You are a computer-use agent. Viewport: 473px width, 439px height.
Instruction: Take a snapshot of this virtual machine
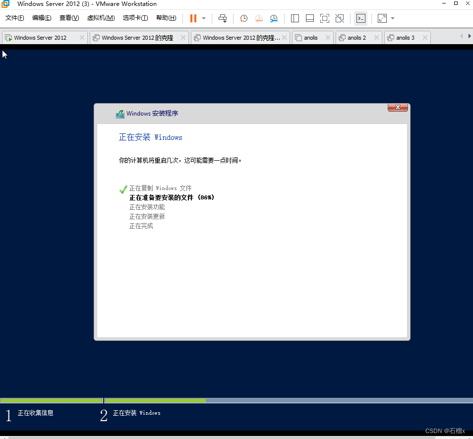[243, 18]
